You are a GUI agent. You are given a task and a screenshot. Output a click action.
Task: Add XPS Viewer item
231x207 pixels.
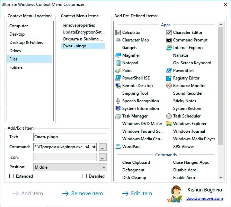(184, 147)
